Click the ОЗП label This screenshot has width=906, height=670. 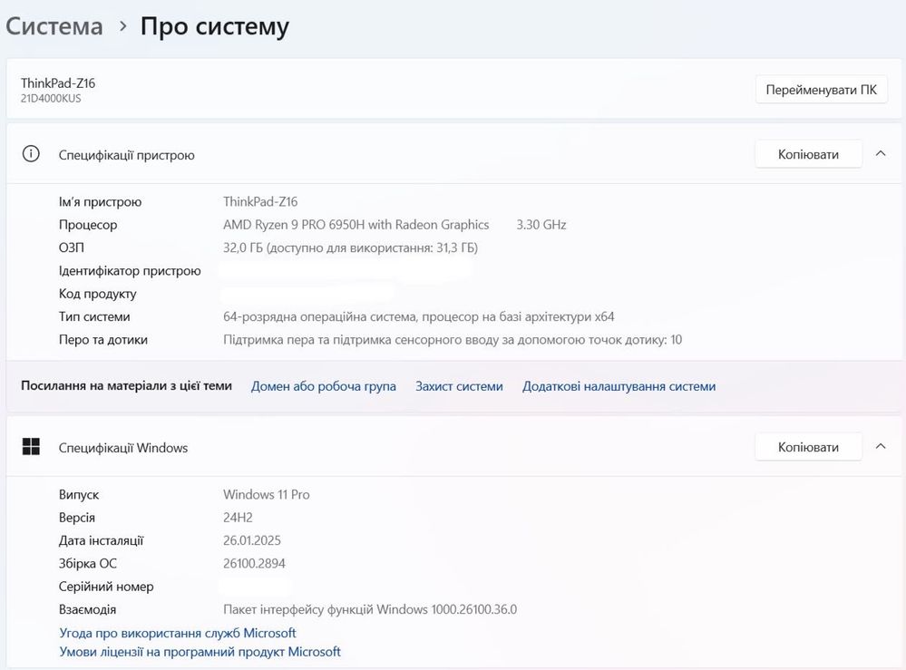(72, 248)
